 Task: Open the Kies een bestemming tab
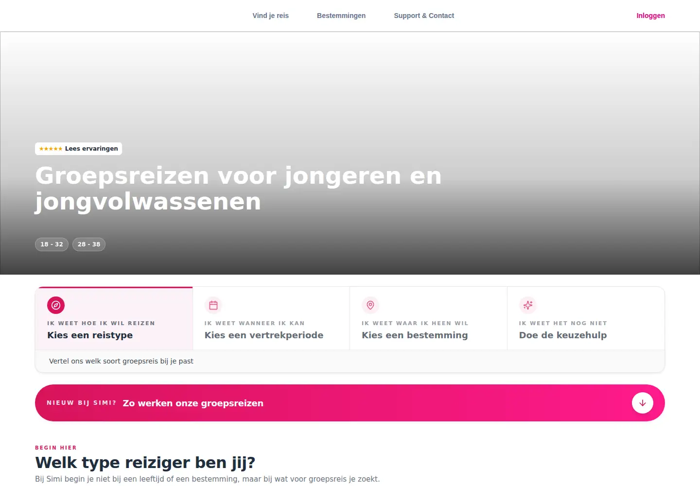click(429, 318)
